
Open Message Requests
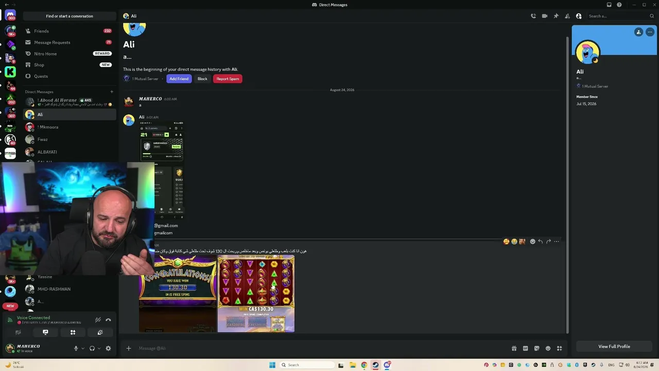pos(70,42)
